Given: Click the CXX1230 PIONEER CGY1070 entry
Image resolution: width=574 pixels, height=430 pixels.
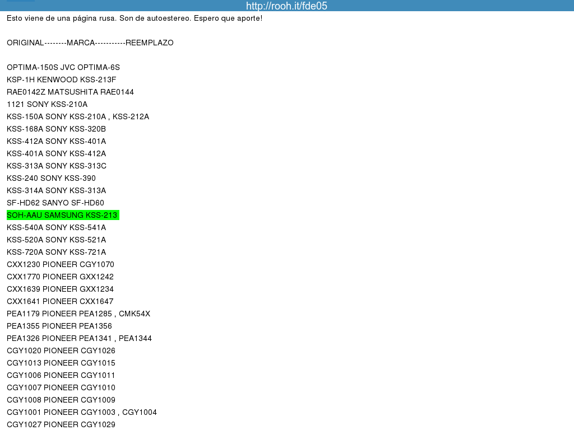Looking at the screenshot, I should click(61, 264).
